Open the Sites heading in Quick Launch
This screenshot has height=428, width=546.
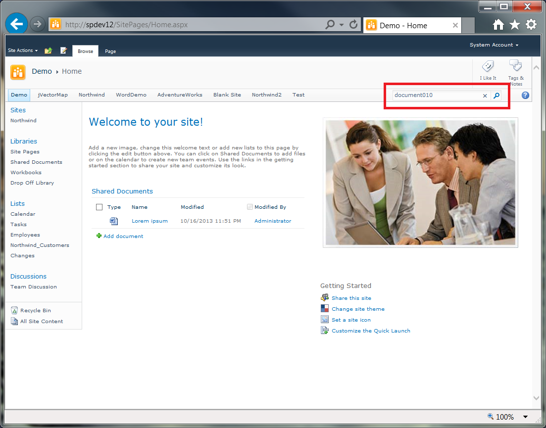coord(18,110)
